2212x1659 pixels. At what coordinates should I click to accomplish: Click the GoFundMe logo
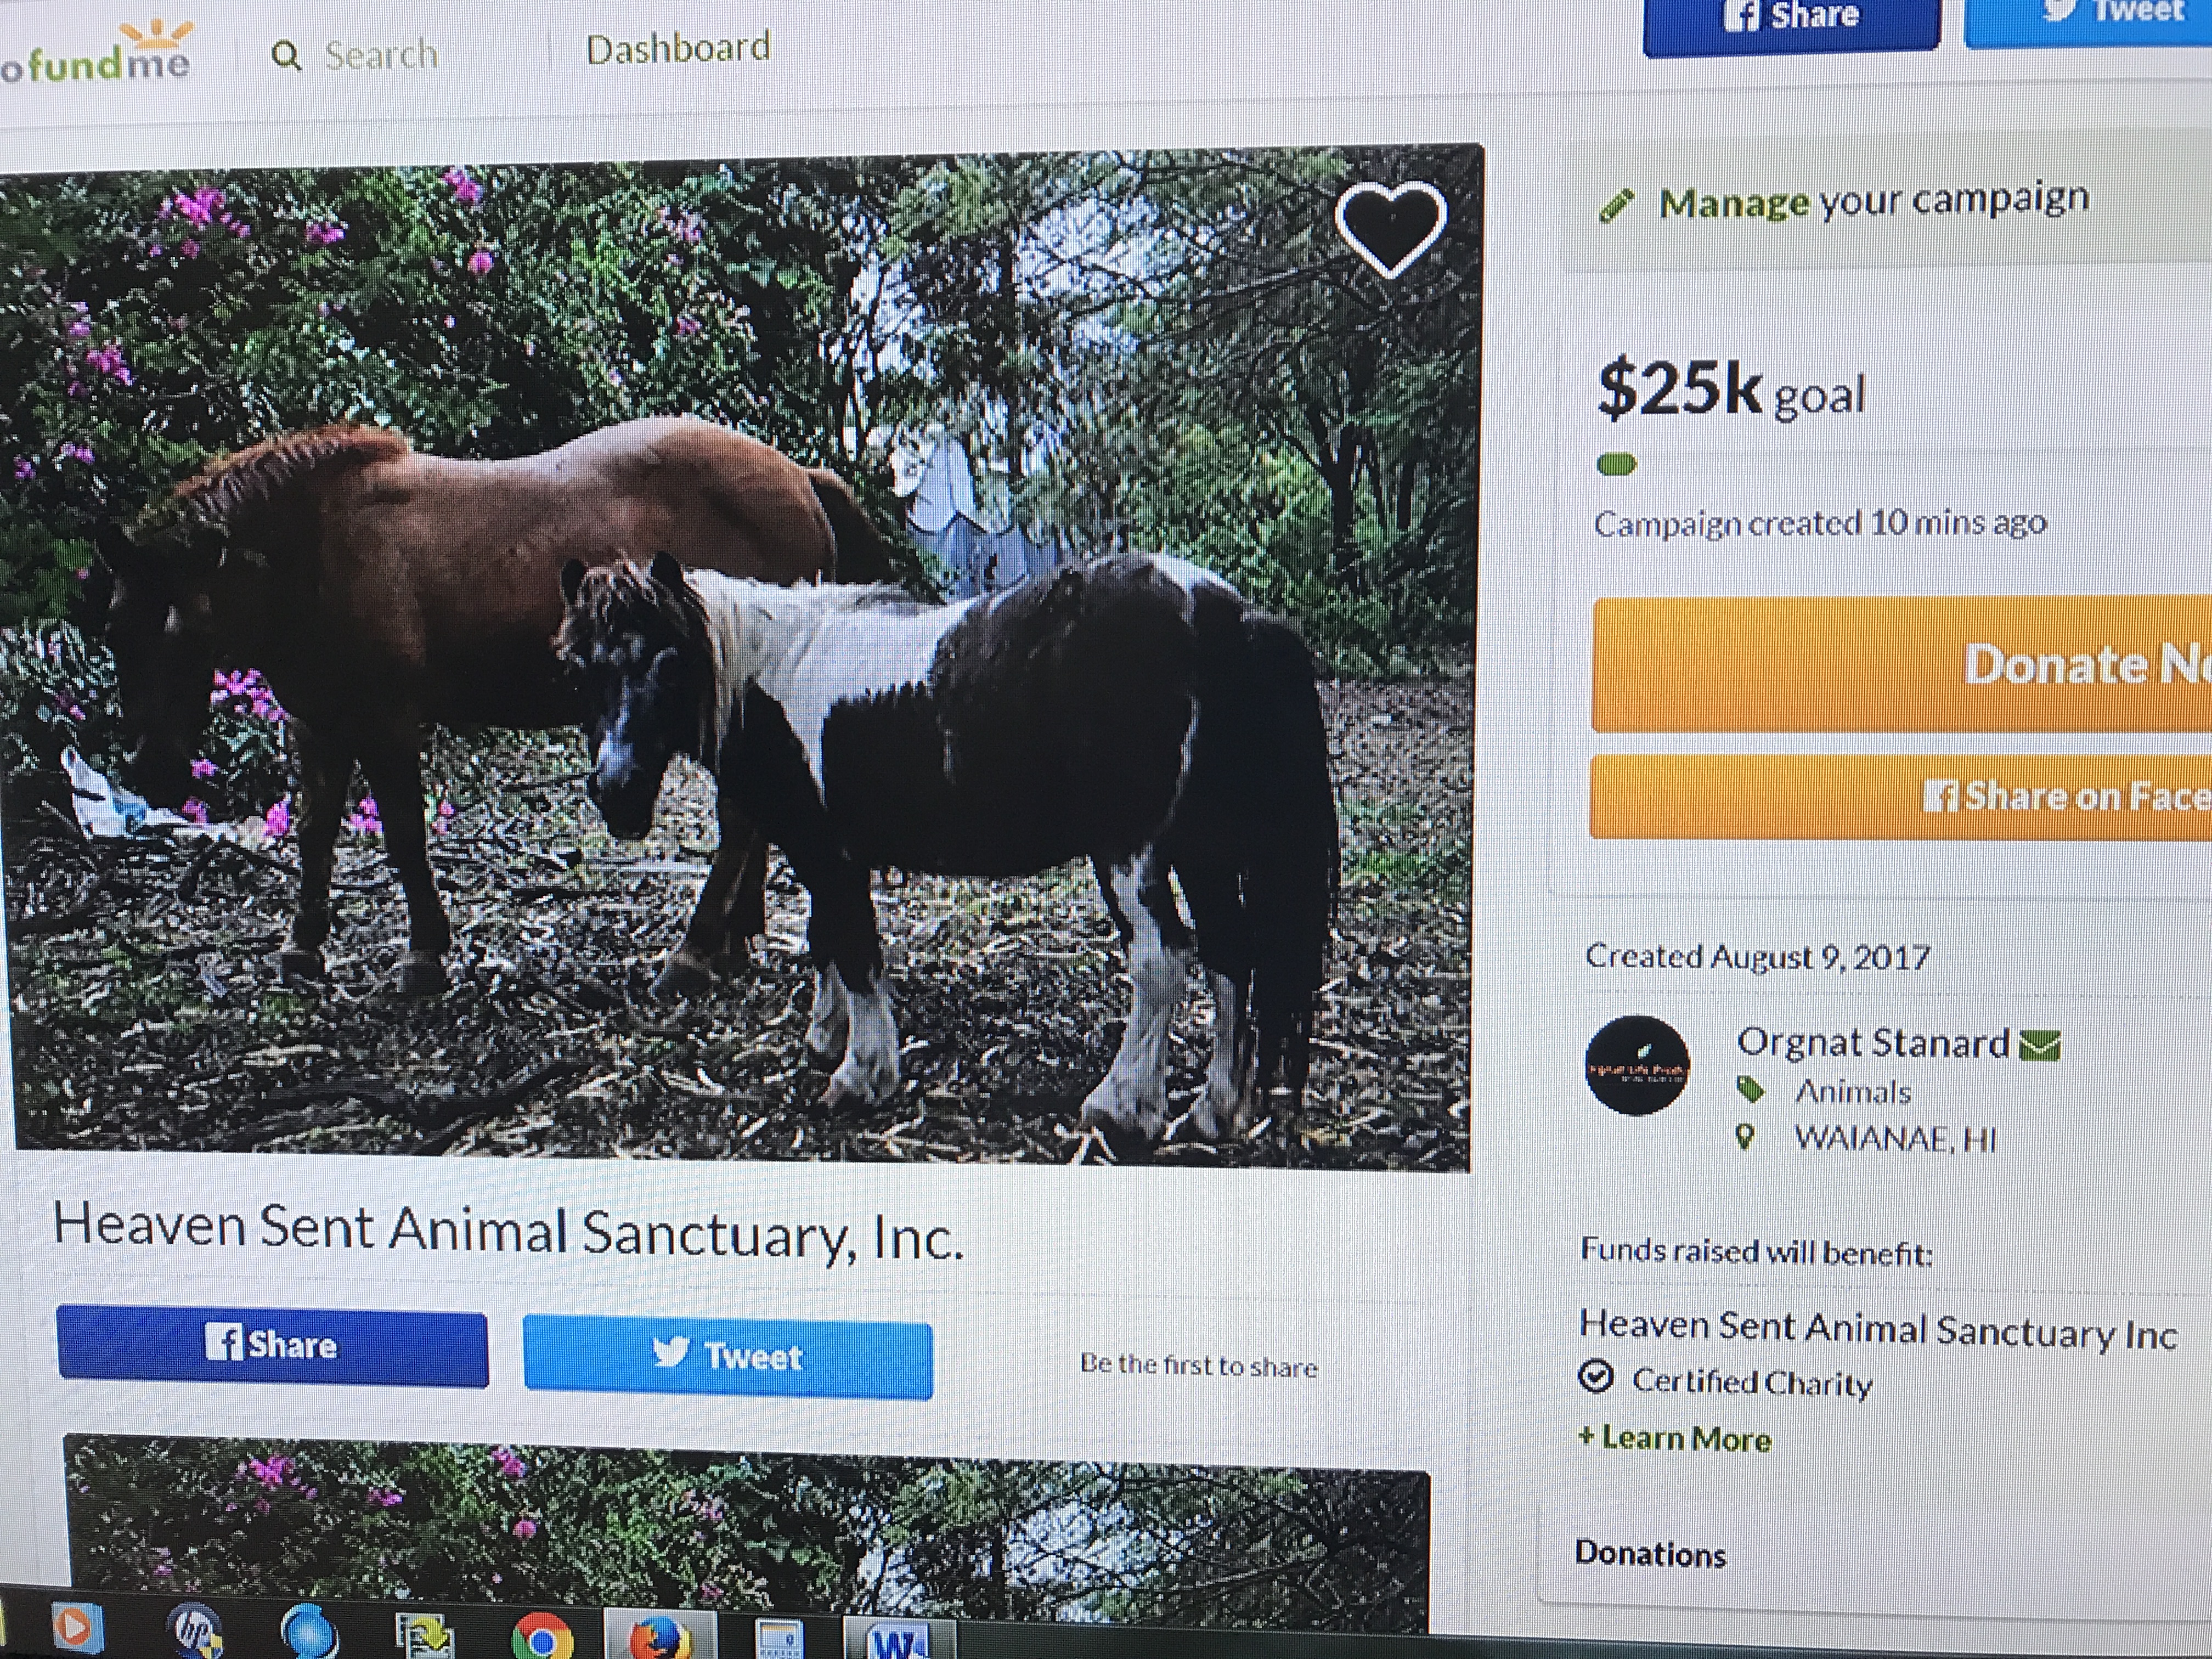tap(95, 55)
